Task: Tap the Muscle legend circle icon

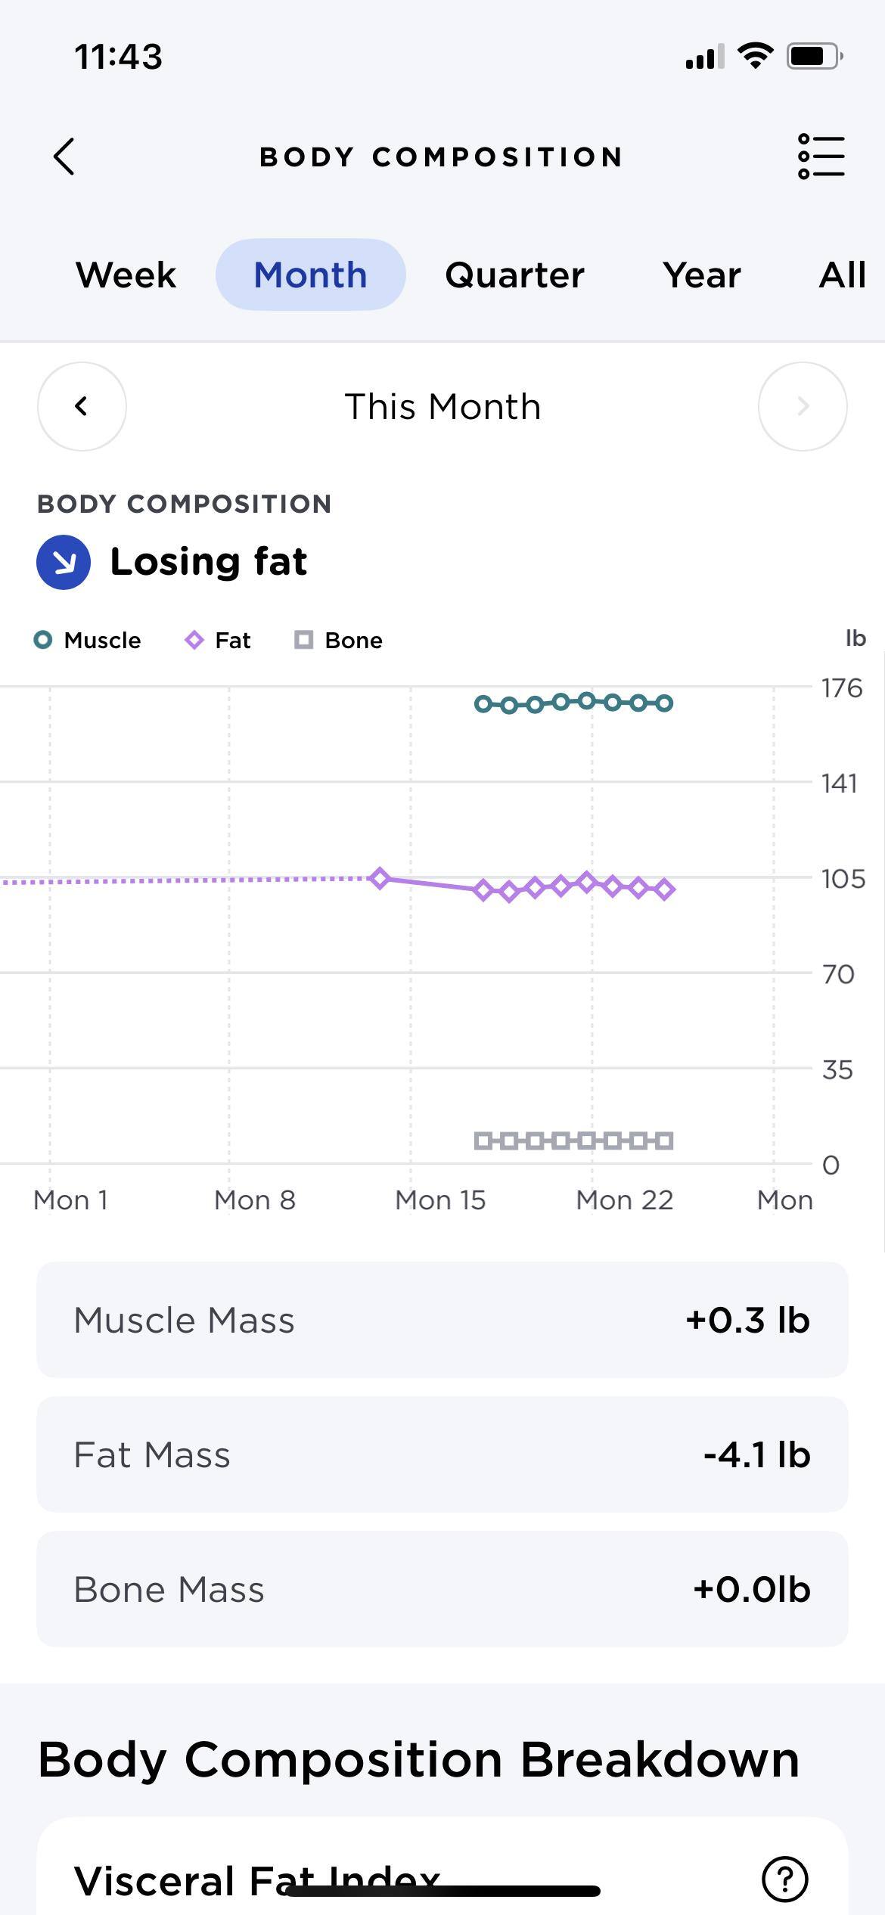Action: coord(43,640)
